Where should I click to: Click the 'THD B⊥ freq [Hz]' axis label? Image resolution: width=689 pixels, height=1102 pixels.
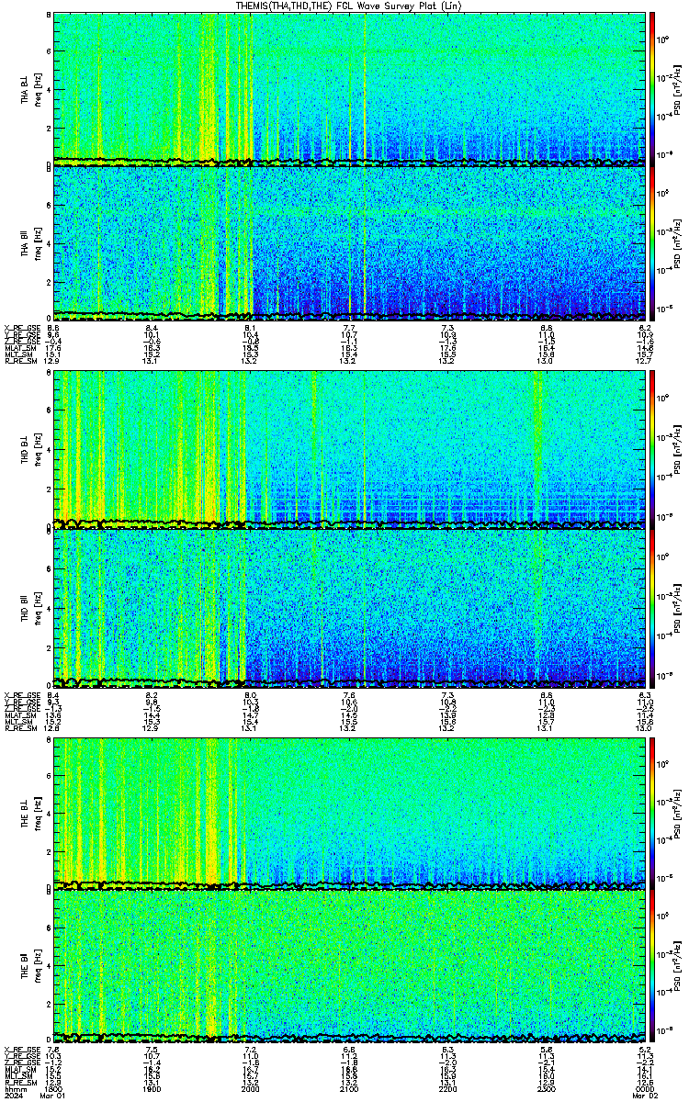click(x=31, y=449)
